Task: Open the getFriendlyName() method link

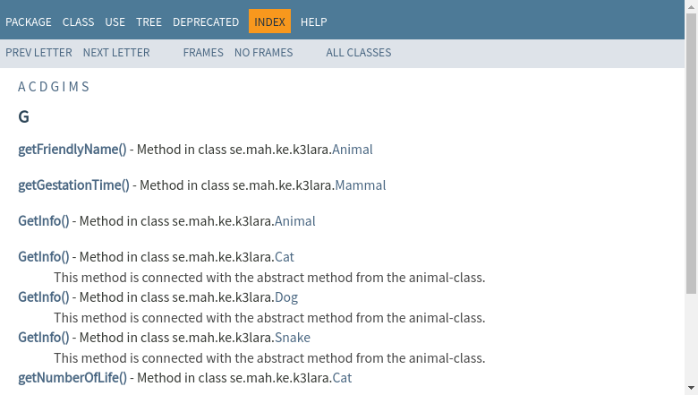Action: (x=72, y=150)
